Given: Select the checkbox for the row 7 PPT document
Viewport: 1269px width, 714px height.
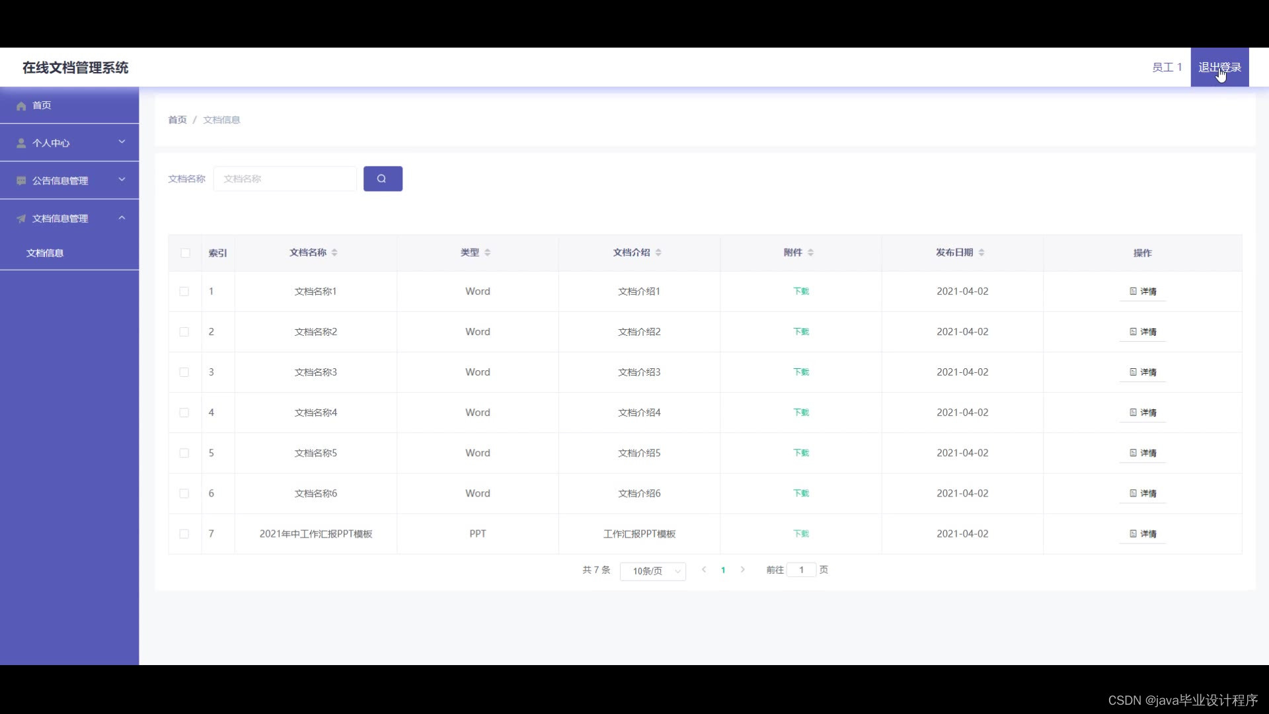Looking at the screenshot, I should tap(184, 534).
